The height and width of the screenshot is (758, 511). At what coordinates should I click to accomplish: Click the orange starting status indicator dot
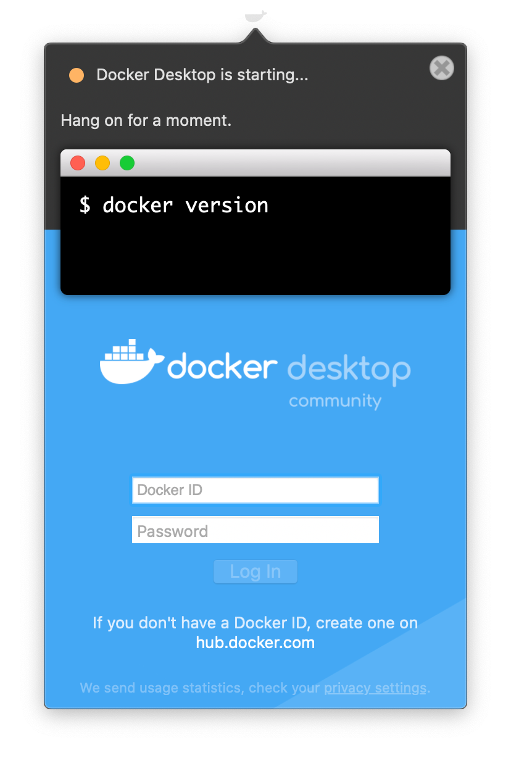tap(77, 75)
